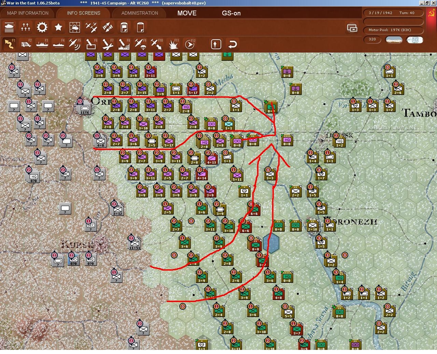Image resolution: width=437 pixels, height=354 pixels.
Task: Click the snow level 10 indicator
Action: pos(415,40)
